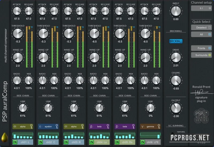This screenshot has width=214, height=147.
Task: Click the CEILING value -0.93
Action: tap(176, 89)
